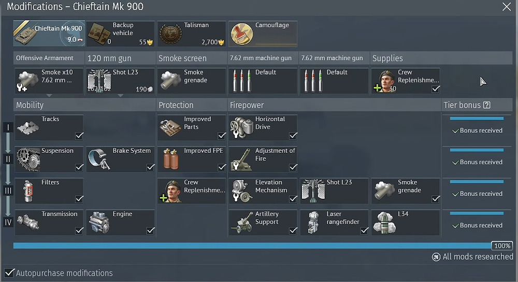
Task: Open the Smoke grenade selection slot
Action: tap(192, 81)
